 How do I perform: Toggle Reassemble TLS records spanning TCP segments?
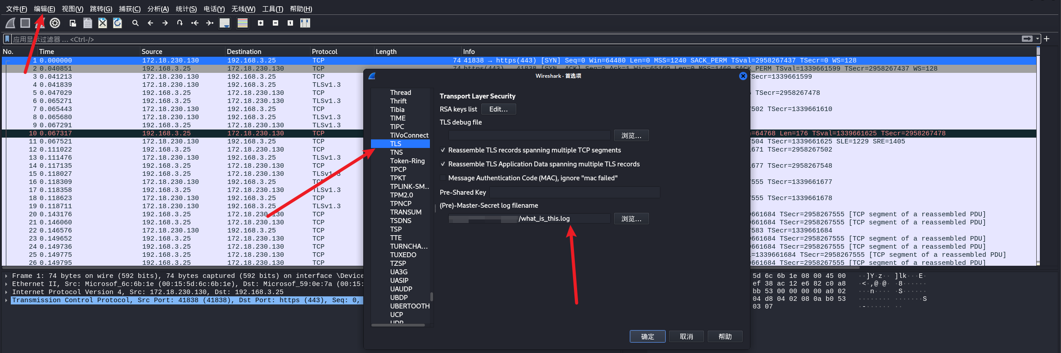coord(443,150)
